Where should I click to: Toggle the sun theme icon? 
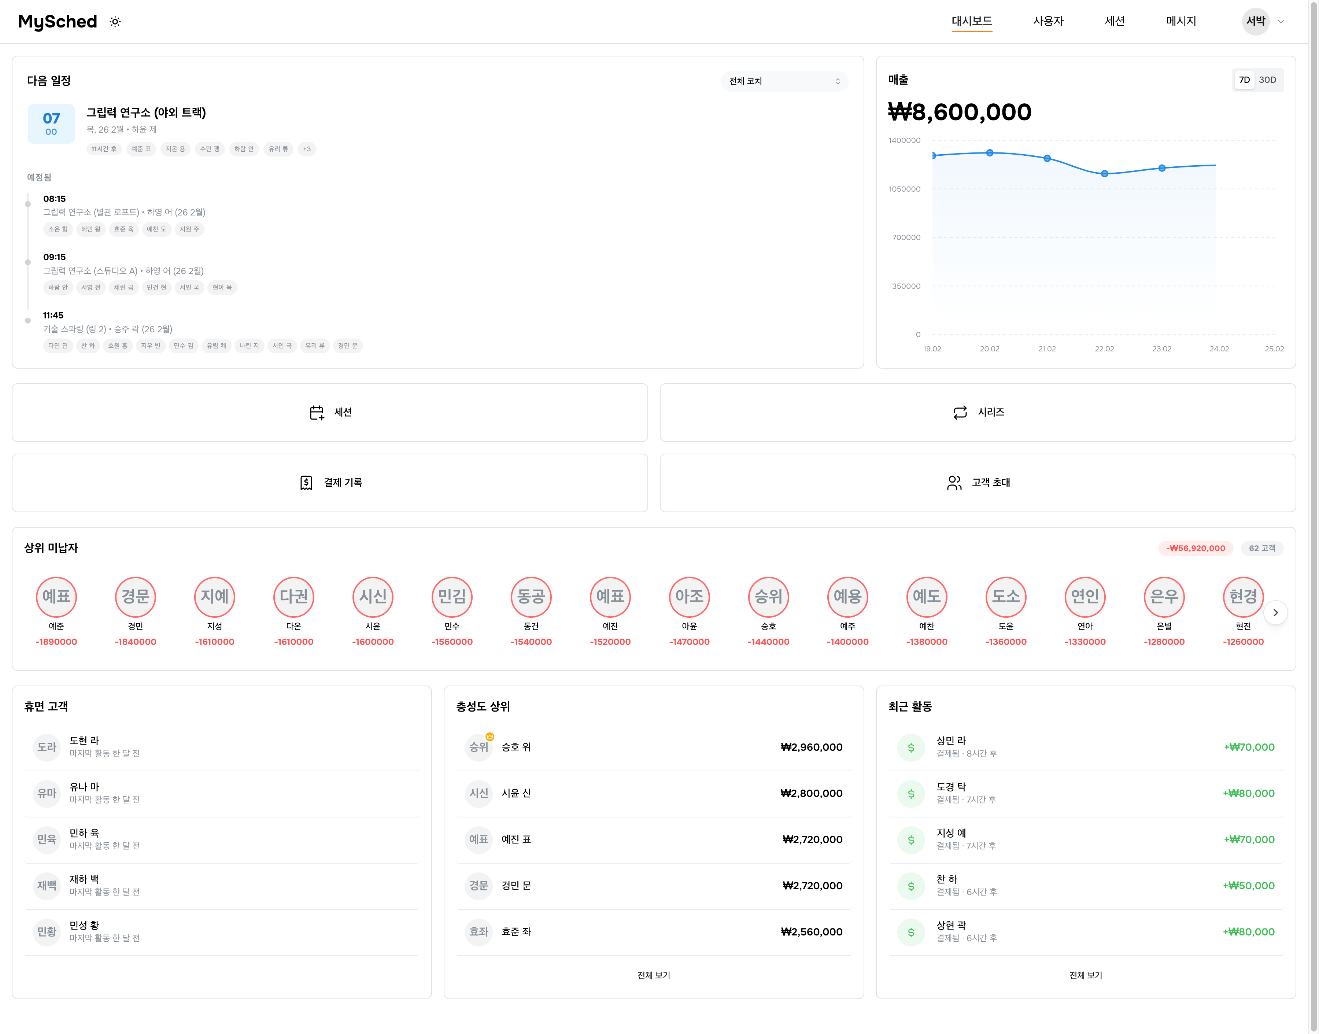[115, 22]
